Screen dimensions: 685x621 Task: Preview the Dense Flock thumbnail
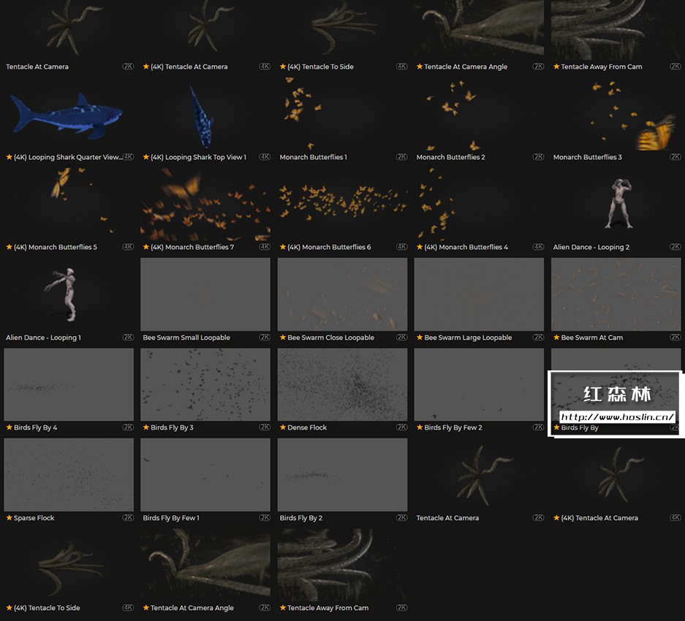click(342, 385)
